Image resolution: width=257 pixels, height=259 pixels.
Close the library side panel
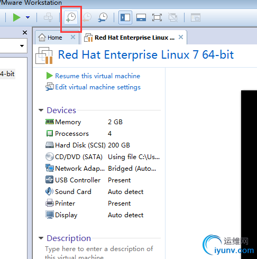[25, 32]
